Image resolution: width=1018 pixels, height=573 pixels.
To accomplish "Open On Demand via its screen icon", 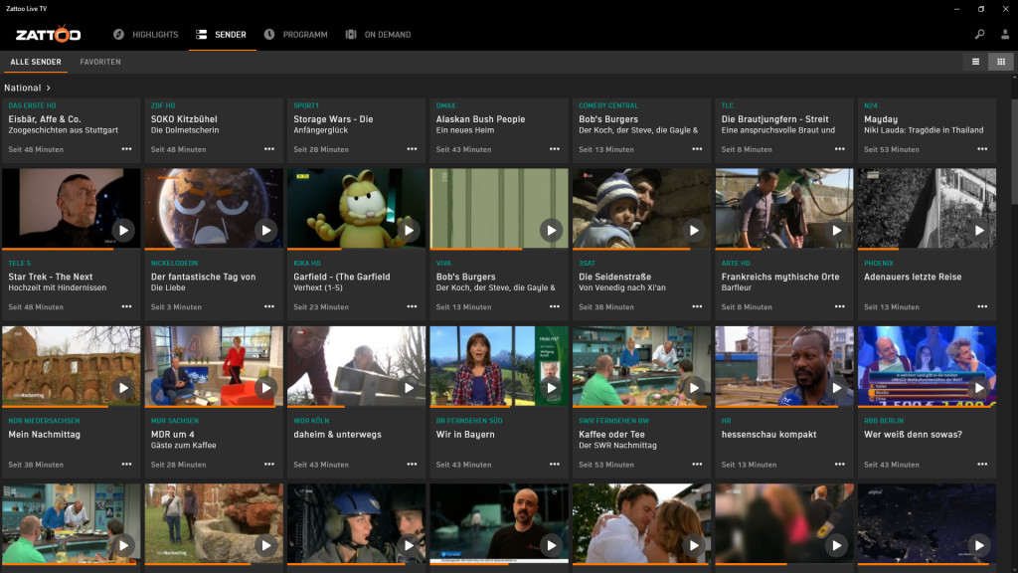I will point(350,33).
